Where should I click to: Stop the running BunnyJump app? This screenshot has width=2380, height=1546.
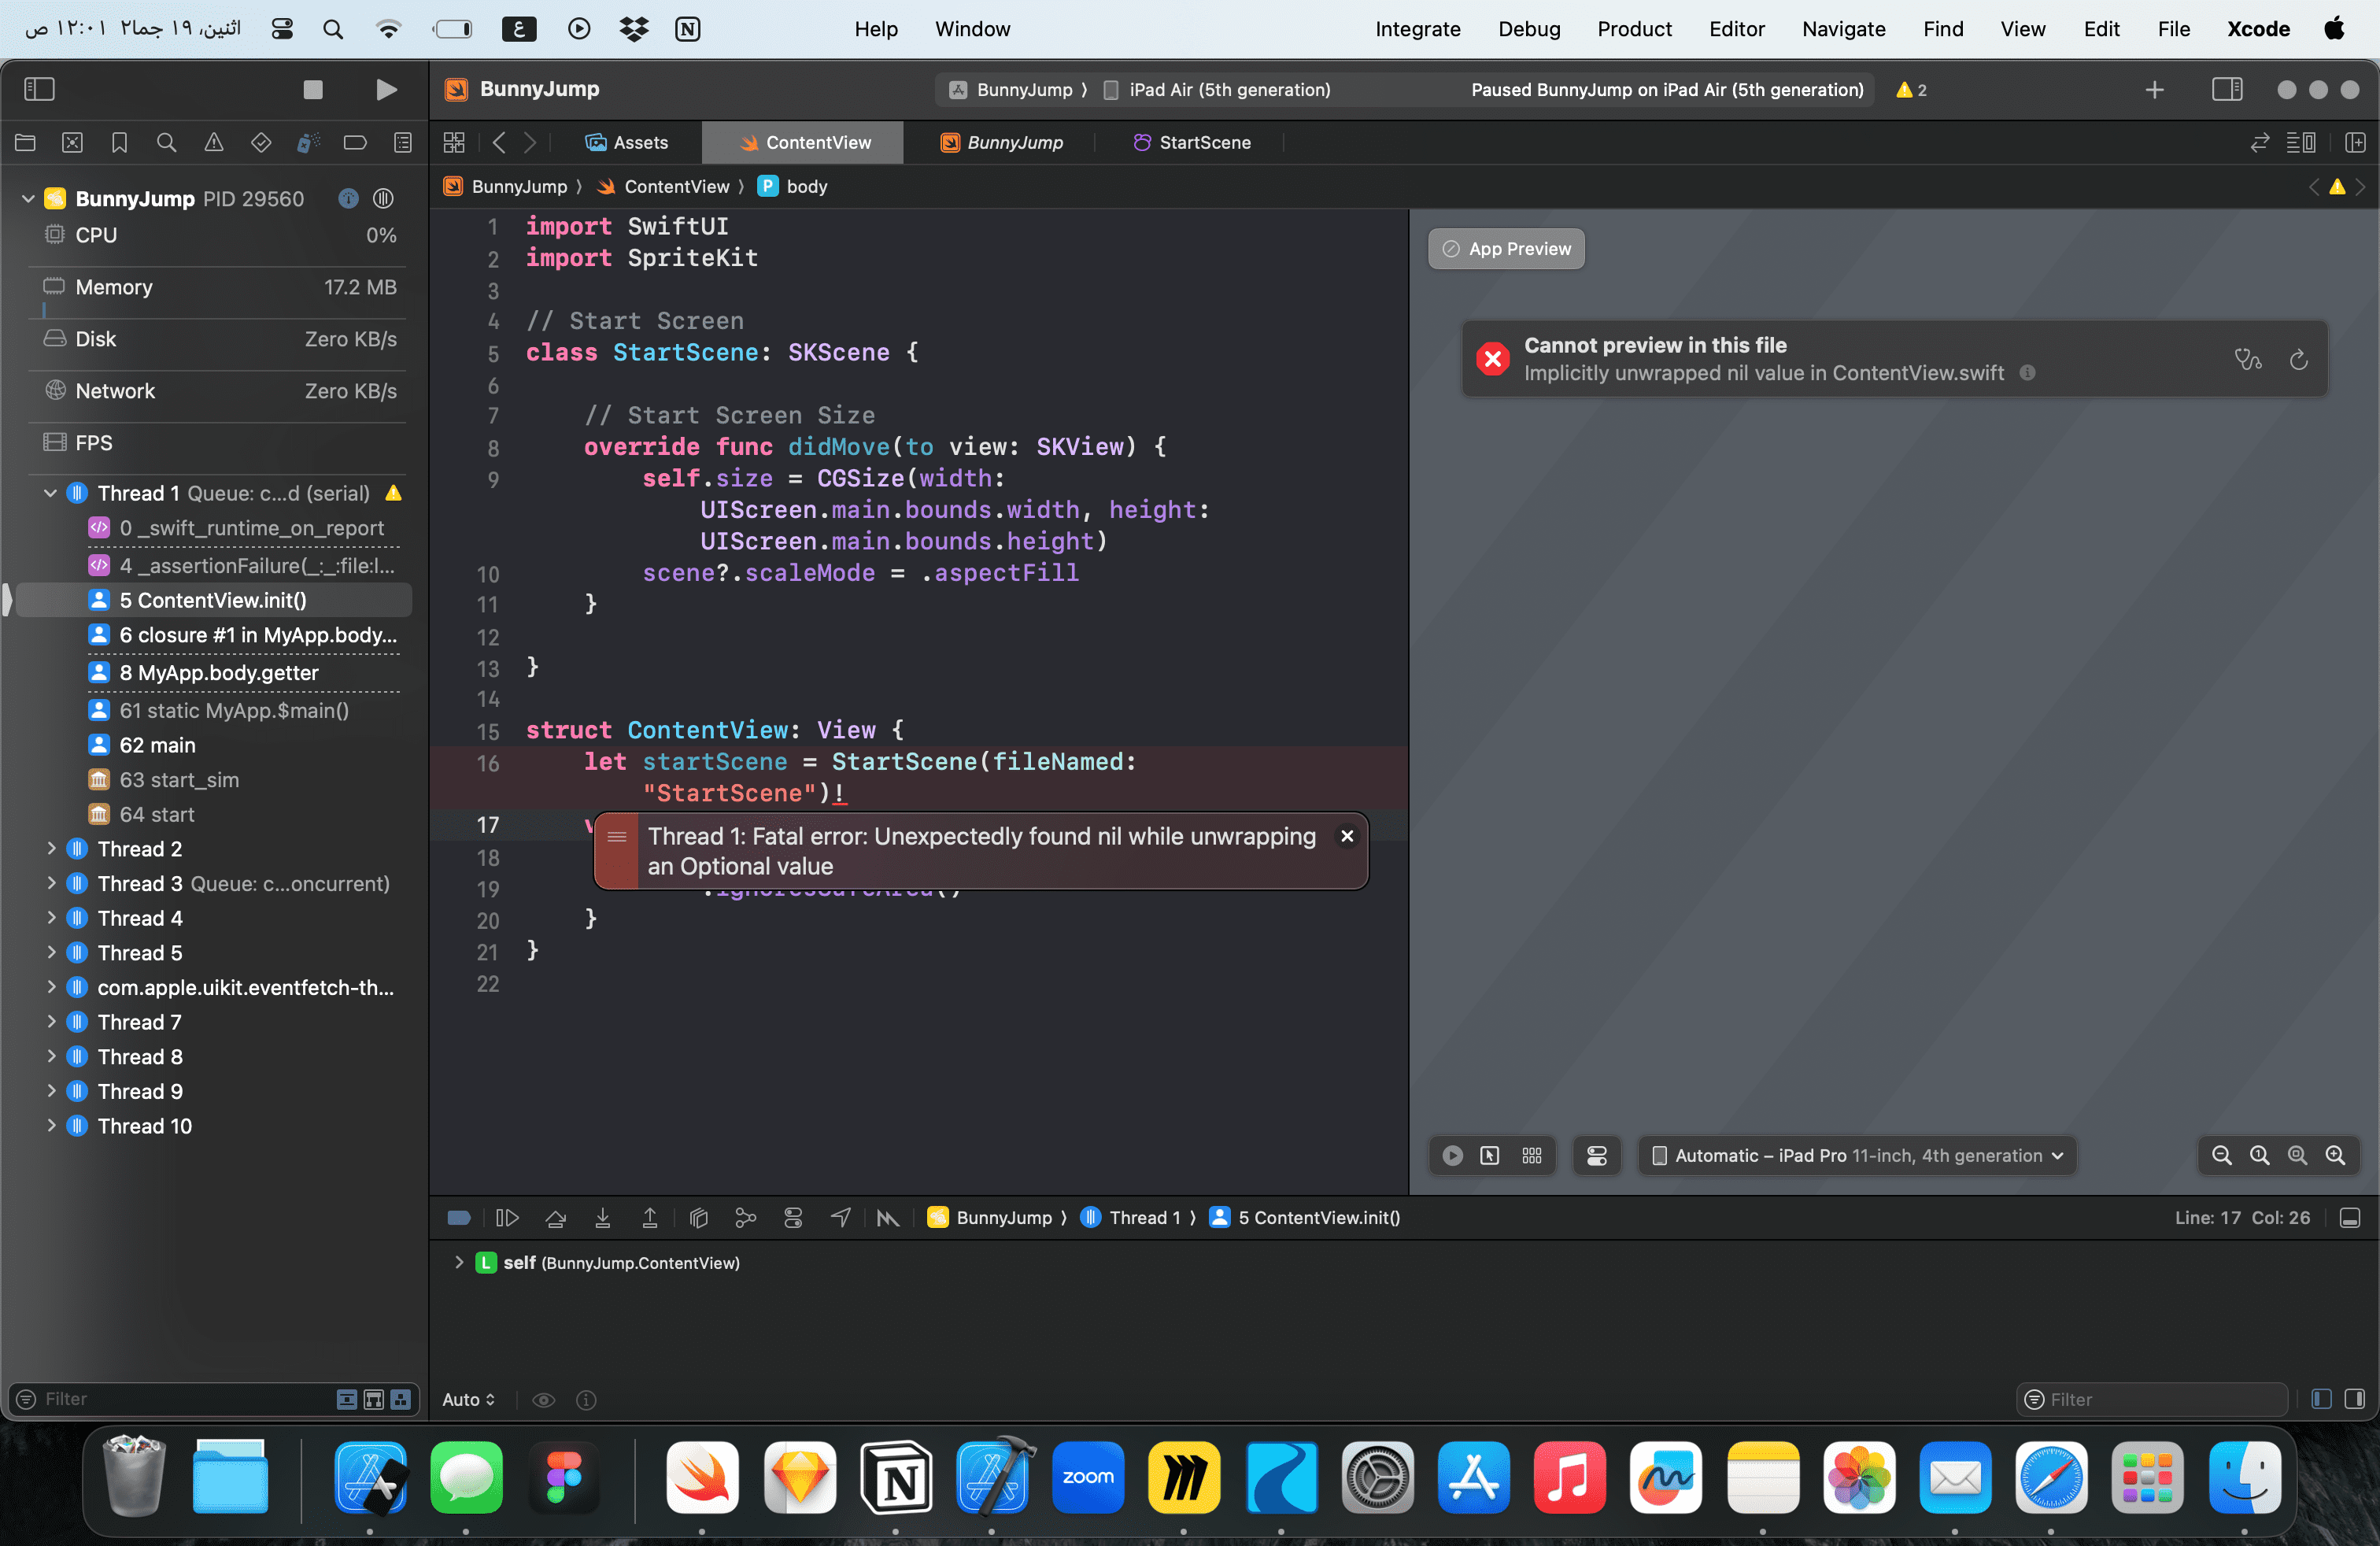click(313, 89)
